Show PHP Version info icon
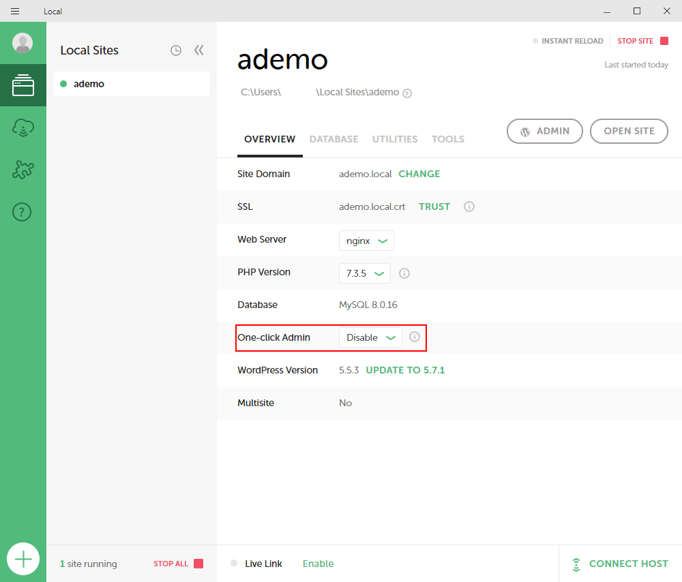Image resolution: width=682 pixels, height=582 pixels. [x=404, y=273]
